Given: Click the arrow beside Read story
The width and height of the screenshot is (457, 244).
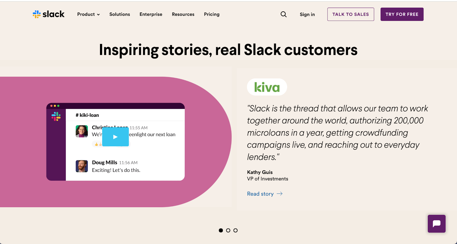Looking at the screenshot, I should click(280, 194).
